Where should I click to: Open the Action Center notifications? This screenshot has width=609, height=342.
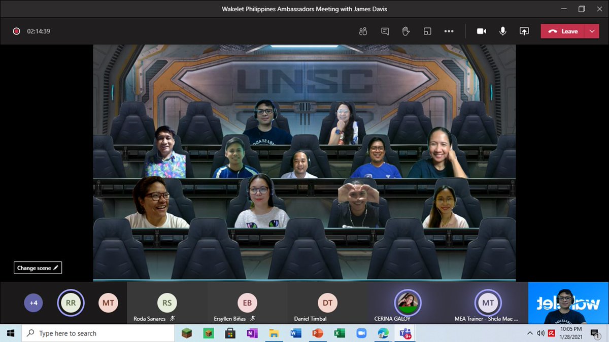(595, 333)
